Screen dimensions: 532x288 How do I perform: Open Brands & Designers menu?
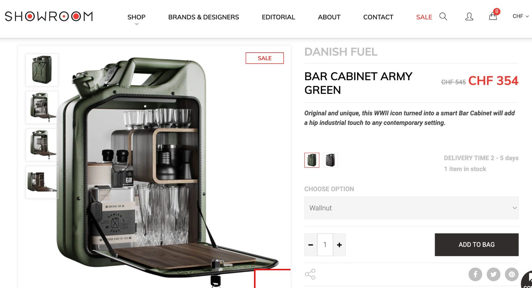pos(203,17)
